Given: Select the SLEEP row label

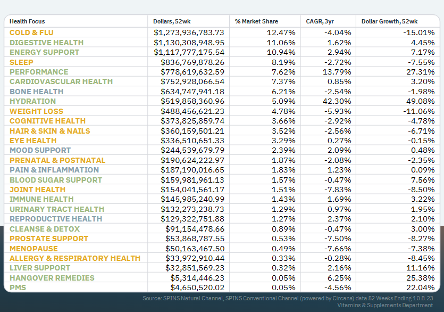Looking at the screenshot, I should [21, 62].
